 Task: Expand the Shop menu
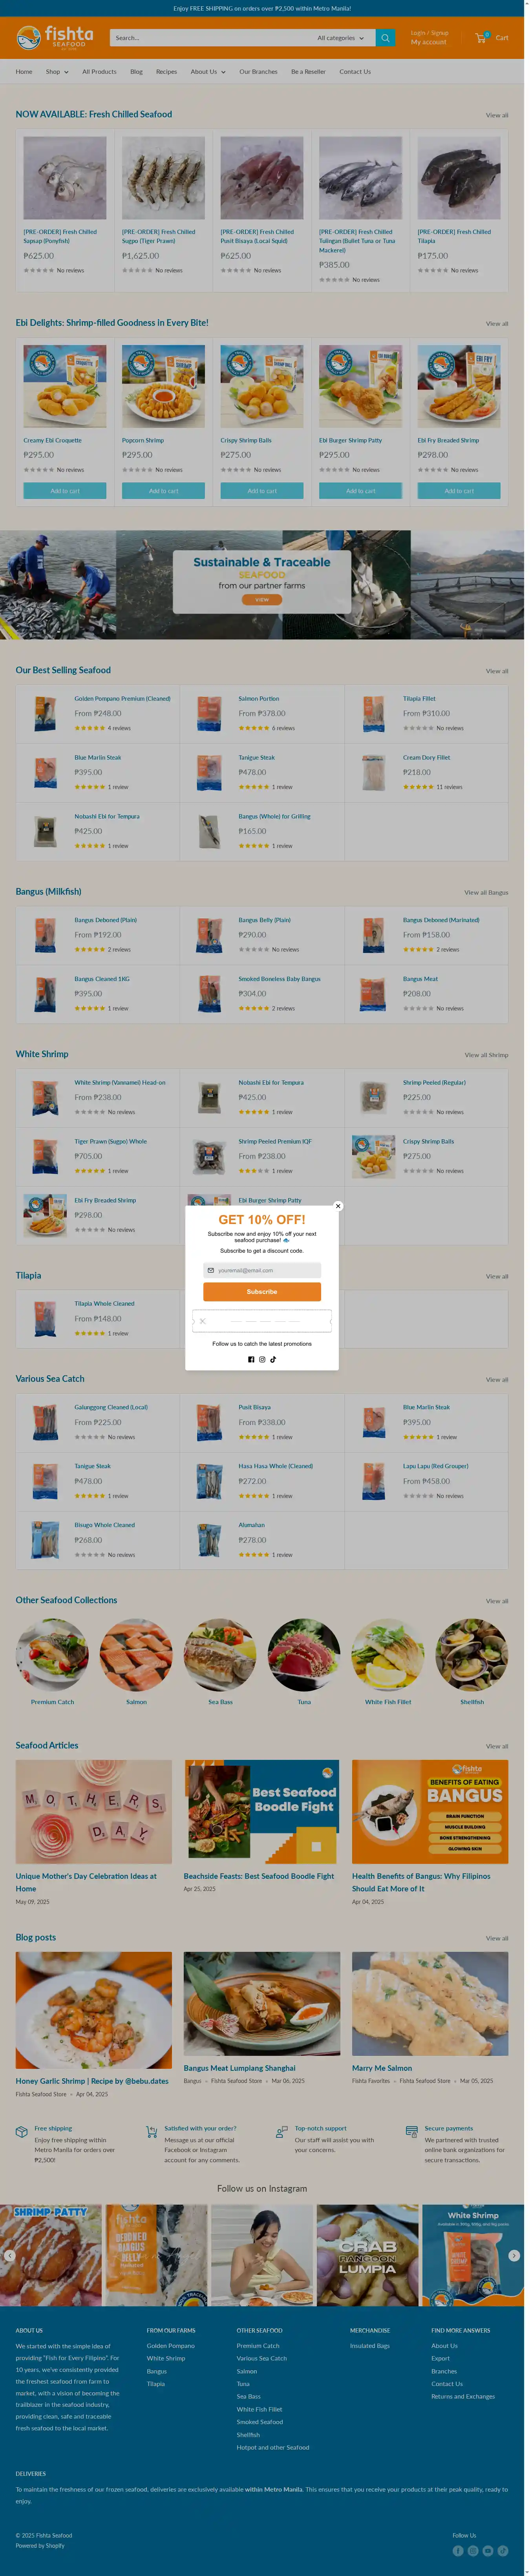[57, 72]
